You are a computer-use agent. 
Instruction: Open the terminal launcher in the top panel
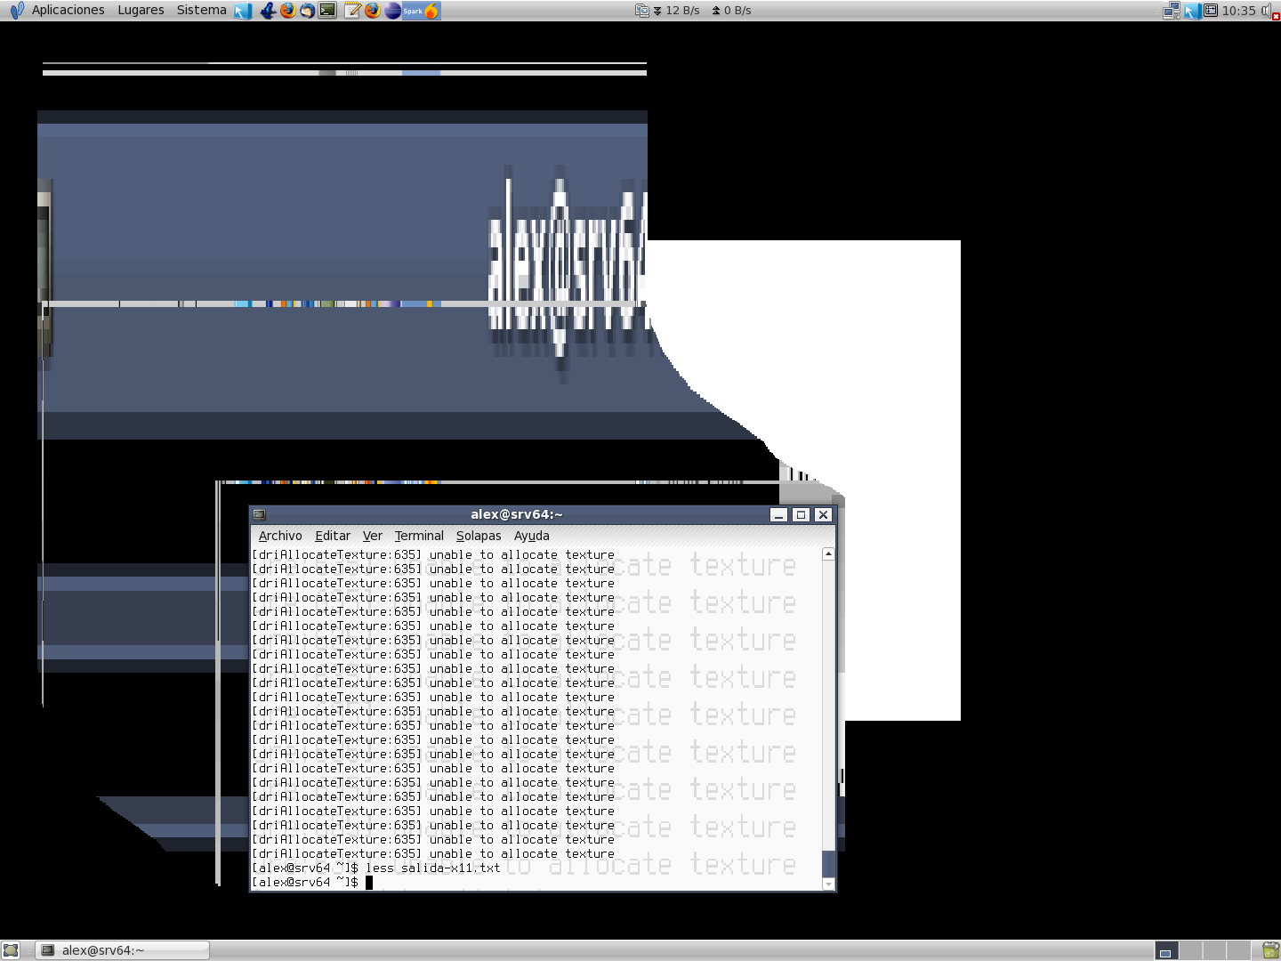pos(328,11)
